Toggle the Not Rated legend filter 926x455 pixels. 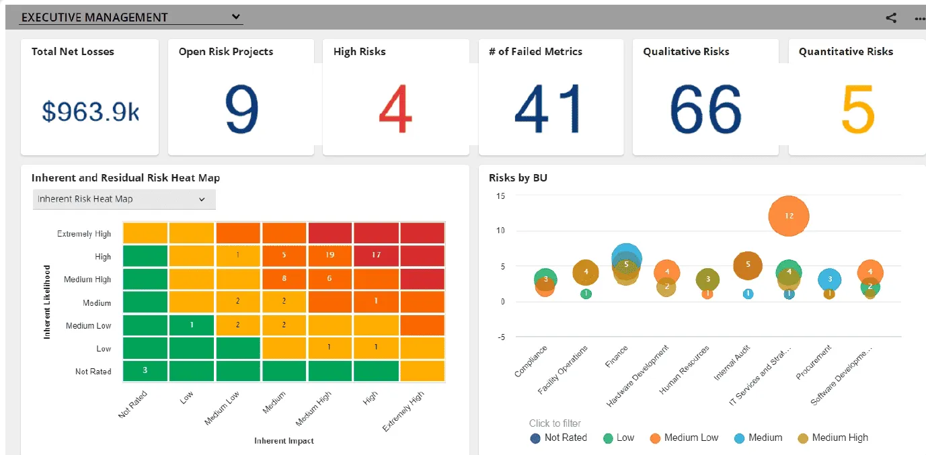(559, 438)
